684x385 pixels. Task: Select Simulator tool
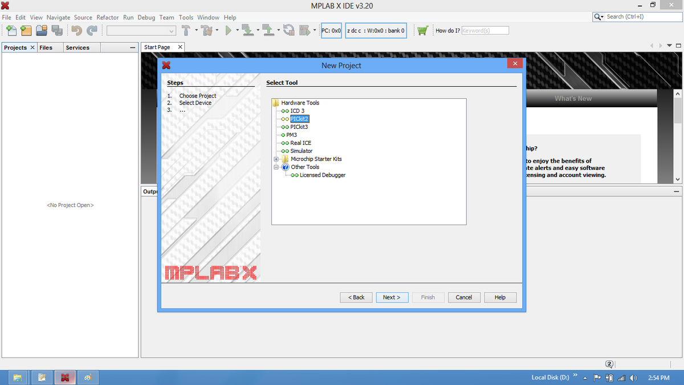(302, 151)
